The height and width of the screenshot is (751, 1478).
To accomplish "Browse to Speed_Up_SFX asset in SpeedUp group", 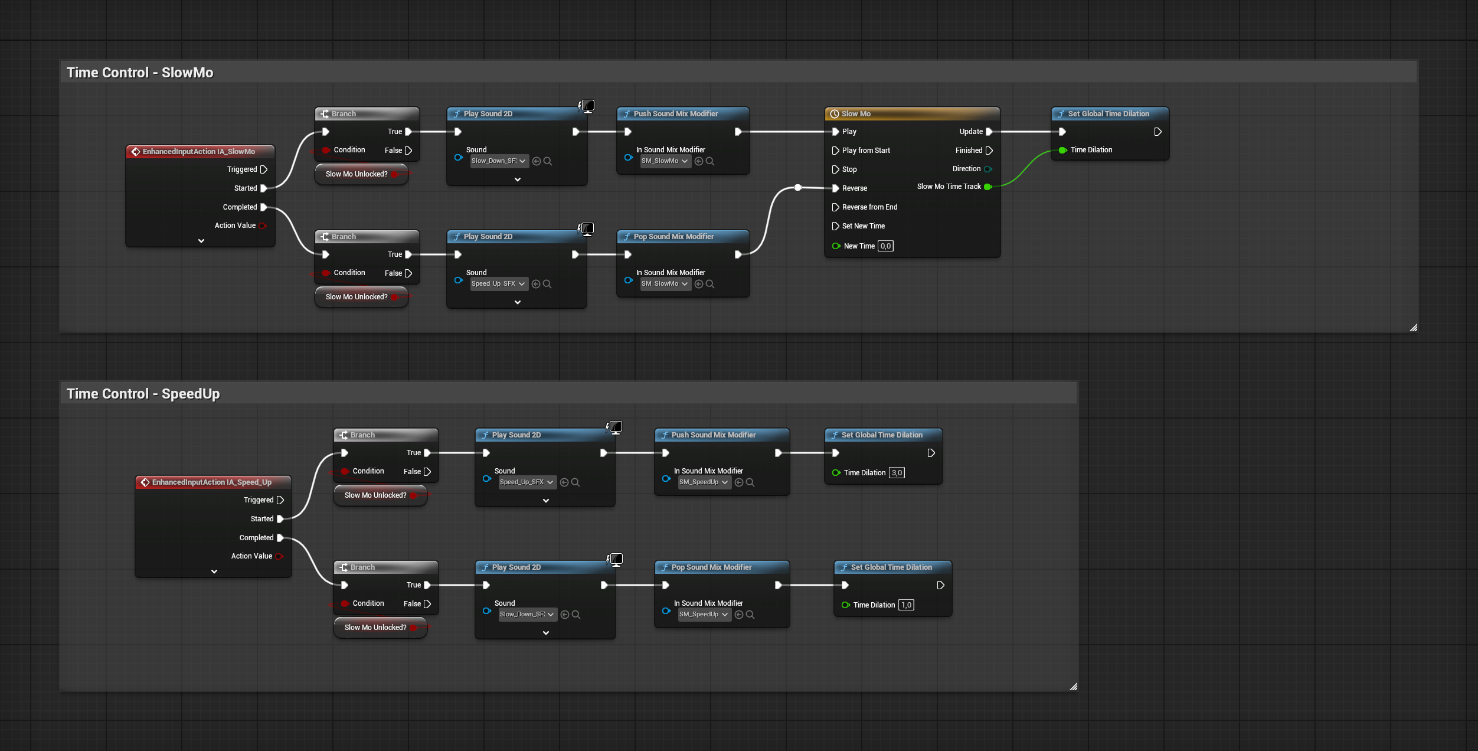I will pyautogui.click(x=575, y=482).
